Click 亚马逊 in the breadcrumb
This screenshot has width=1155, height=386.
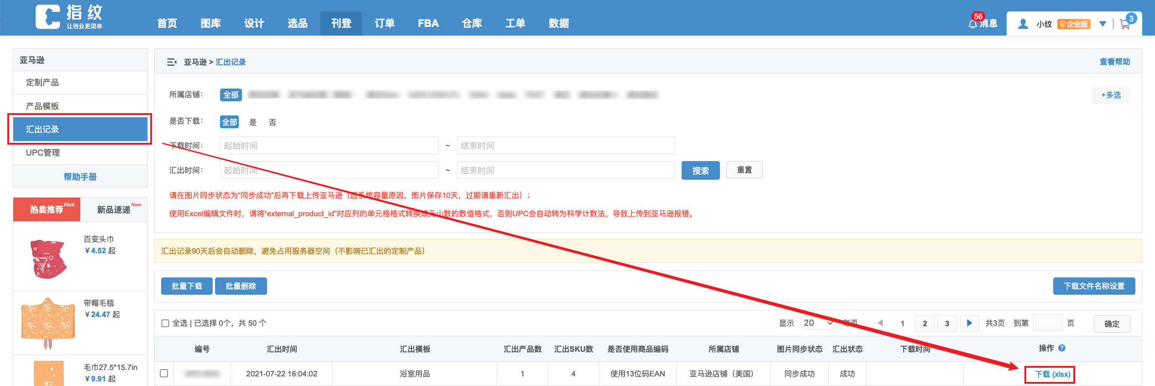click(195, 62)
